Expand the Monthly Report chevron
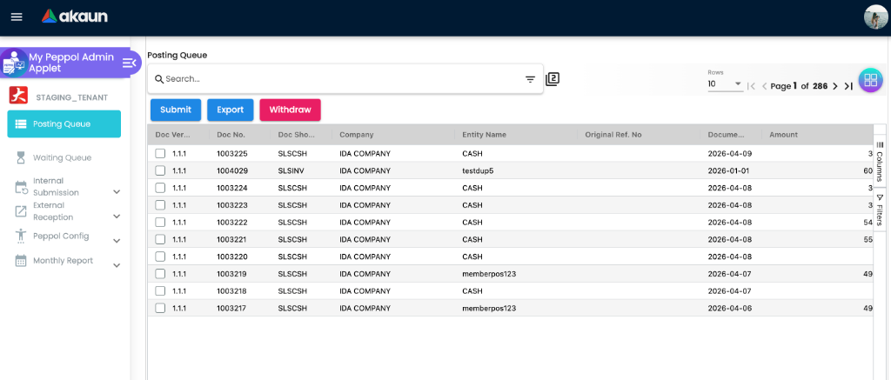891x380 pixels. 117,265
